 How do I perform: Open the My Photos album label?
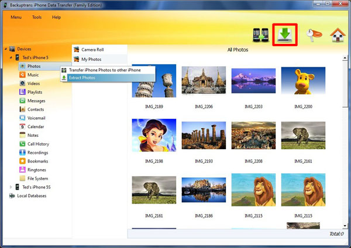(91, 59)
